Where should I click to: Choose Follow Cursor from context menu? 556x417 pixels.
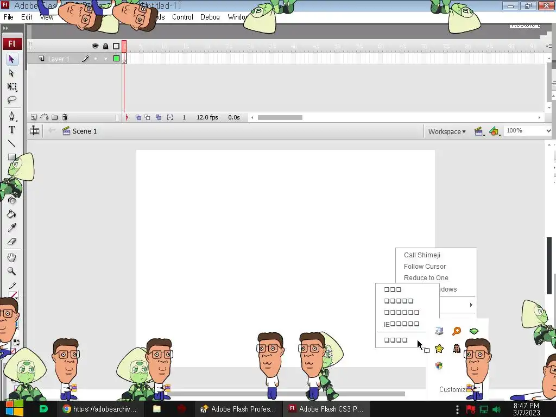click(425, 266)
